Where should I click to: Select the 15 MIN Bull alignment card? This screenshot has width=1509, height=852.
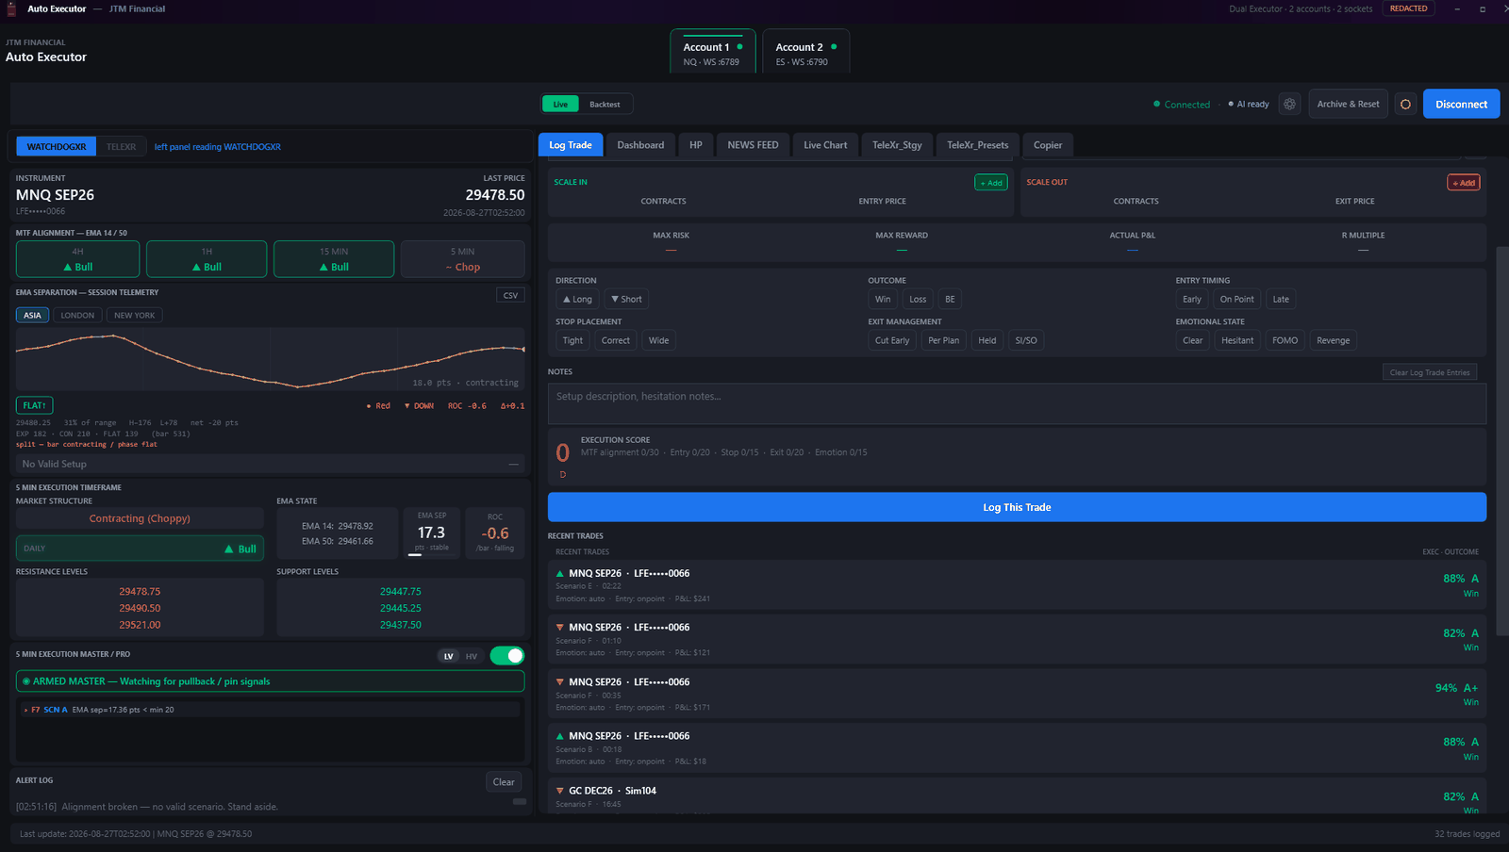point(334,259)
